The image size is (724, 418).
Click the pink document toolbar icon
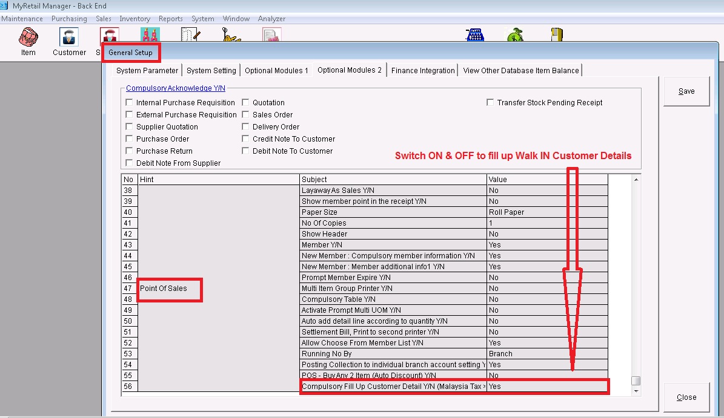[271, 36]
